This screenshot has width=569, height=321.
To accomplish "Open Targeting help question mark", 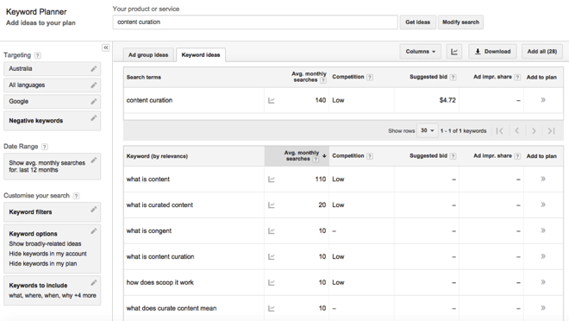I will click(37, 55).
